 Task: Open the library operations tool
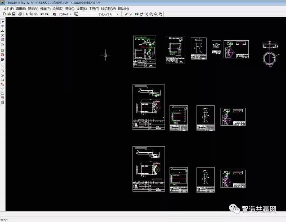tap(2, 44)
